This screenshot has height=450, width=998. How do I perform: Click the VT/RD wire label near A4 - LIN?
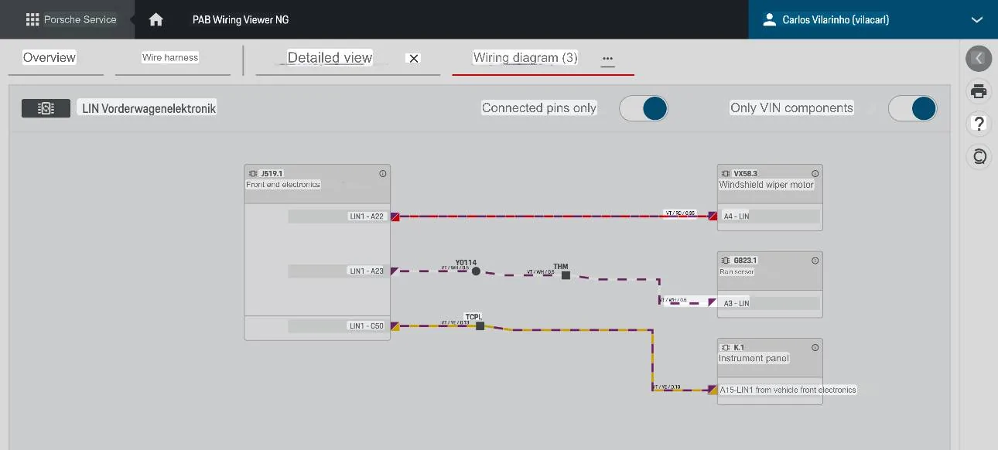tap(680, 213)
